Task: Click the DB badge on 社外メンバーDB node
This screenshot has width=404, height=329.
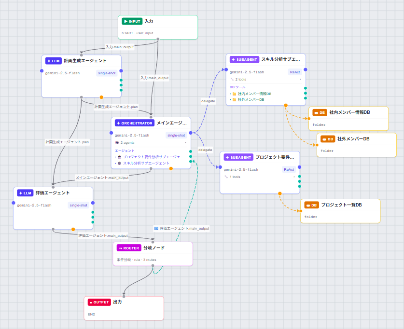Action: coord(328,139)
